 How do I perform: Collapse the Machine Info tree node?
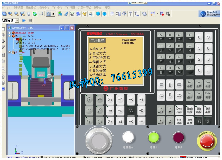pyautogui.click(x=9, y=36)
